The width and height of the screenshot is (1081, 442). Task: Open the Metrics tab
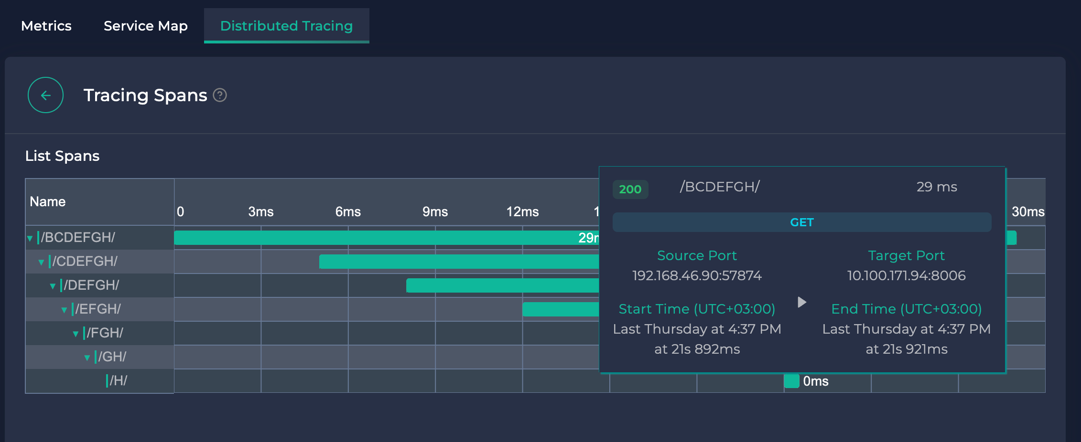46,26
